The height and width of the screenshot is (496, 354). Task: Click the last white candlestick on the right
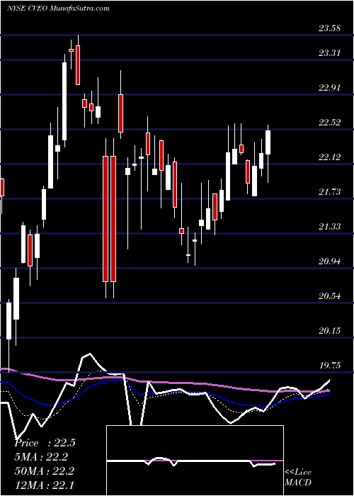point(268,142)
